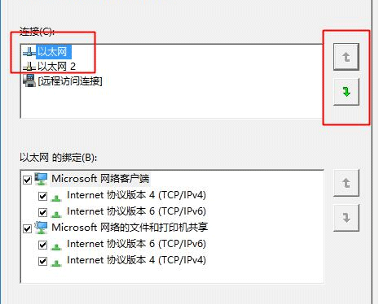
Task: Click the 远程访问连接 phone icon
Action: (29, 80)
